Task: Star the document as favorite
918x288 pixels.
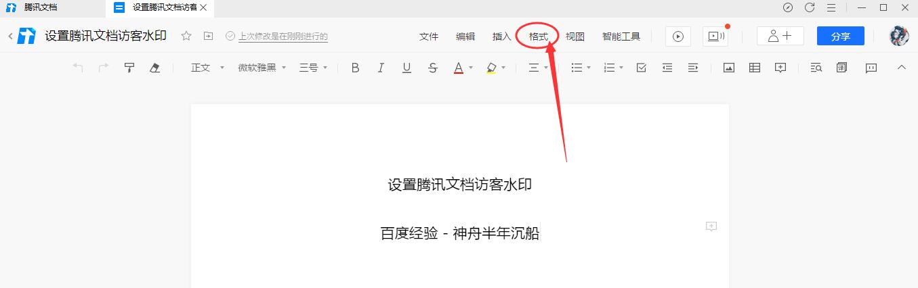Action: pyautogui.click(x=186, y=36)
